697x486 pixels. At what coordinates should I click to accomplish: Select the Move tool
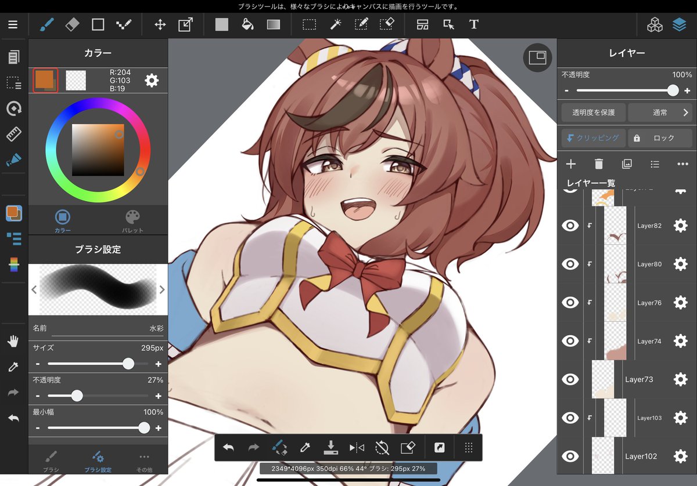tap(160, 25)
